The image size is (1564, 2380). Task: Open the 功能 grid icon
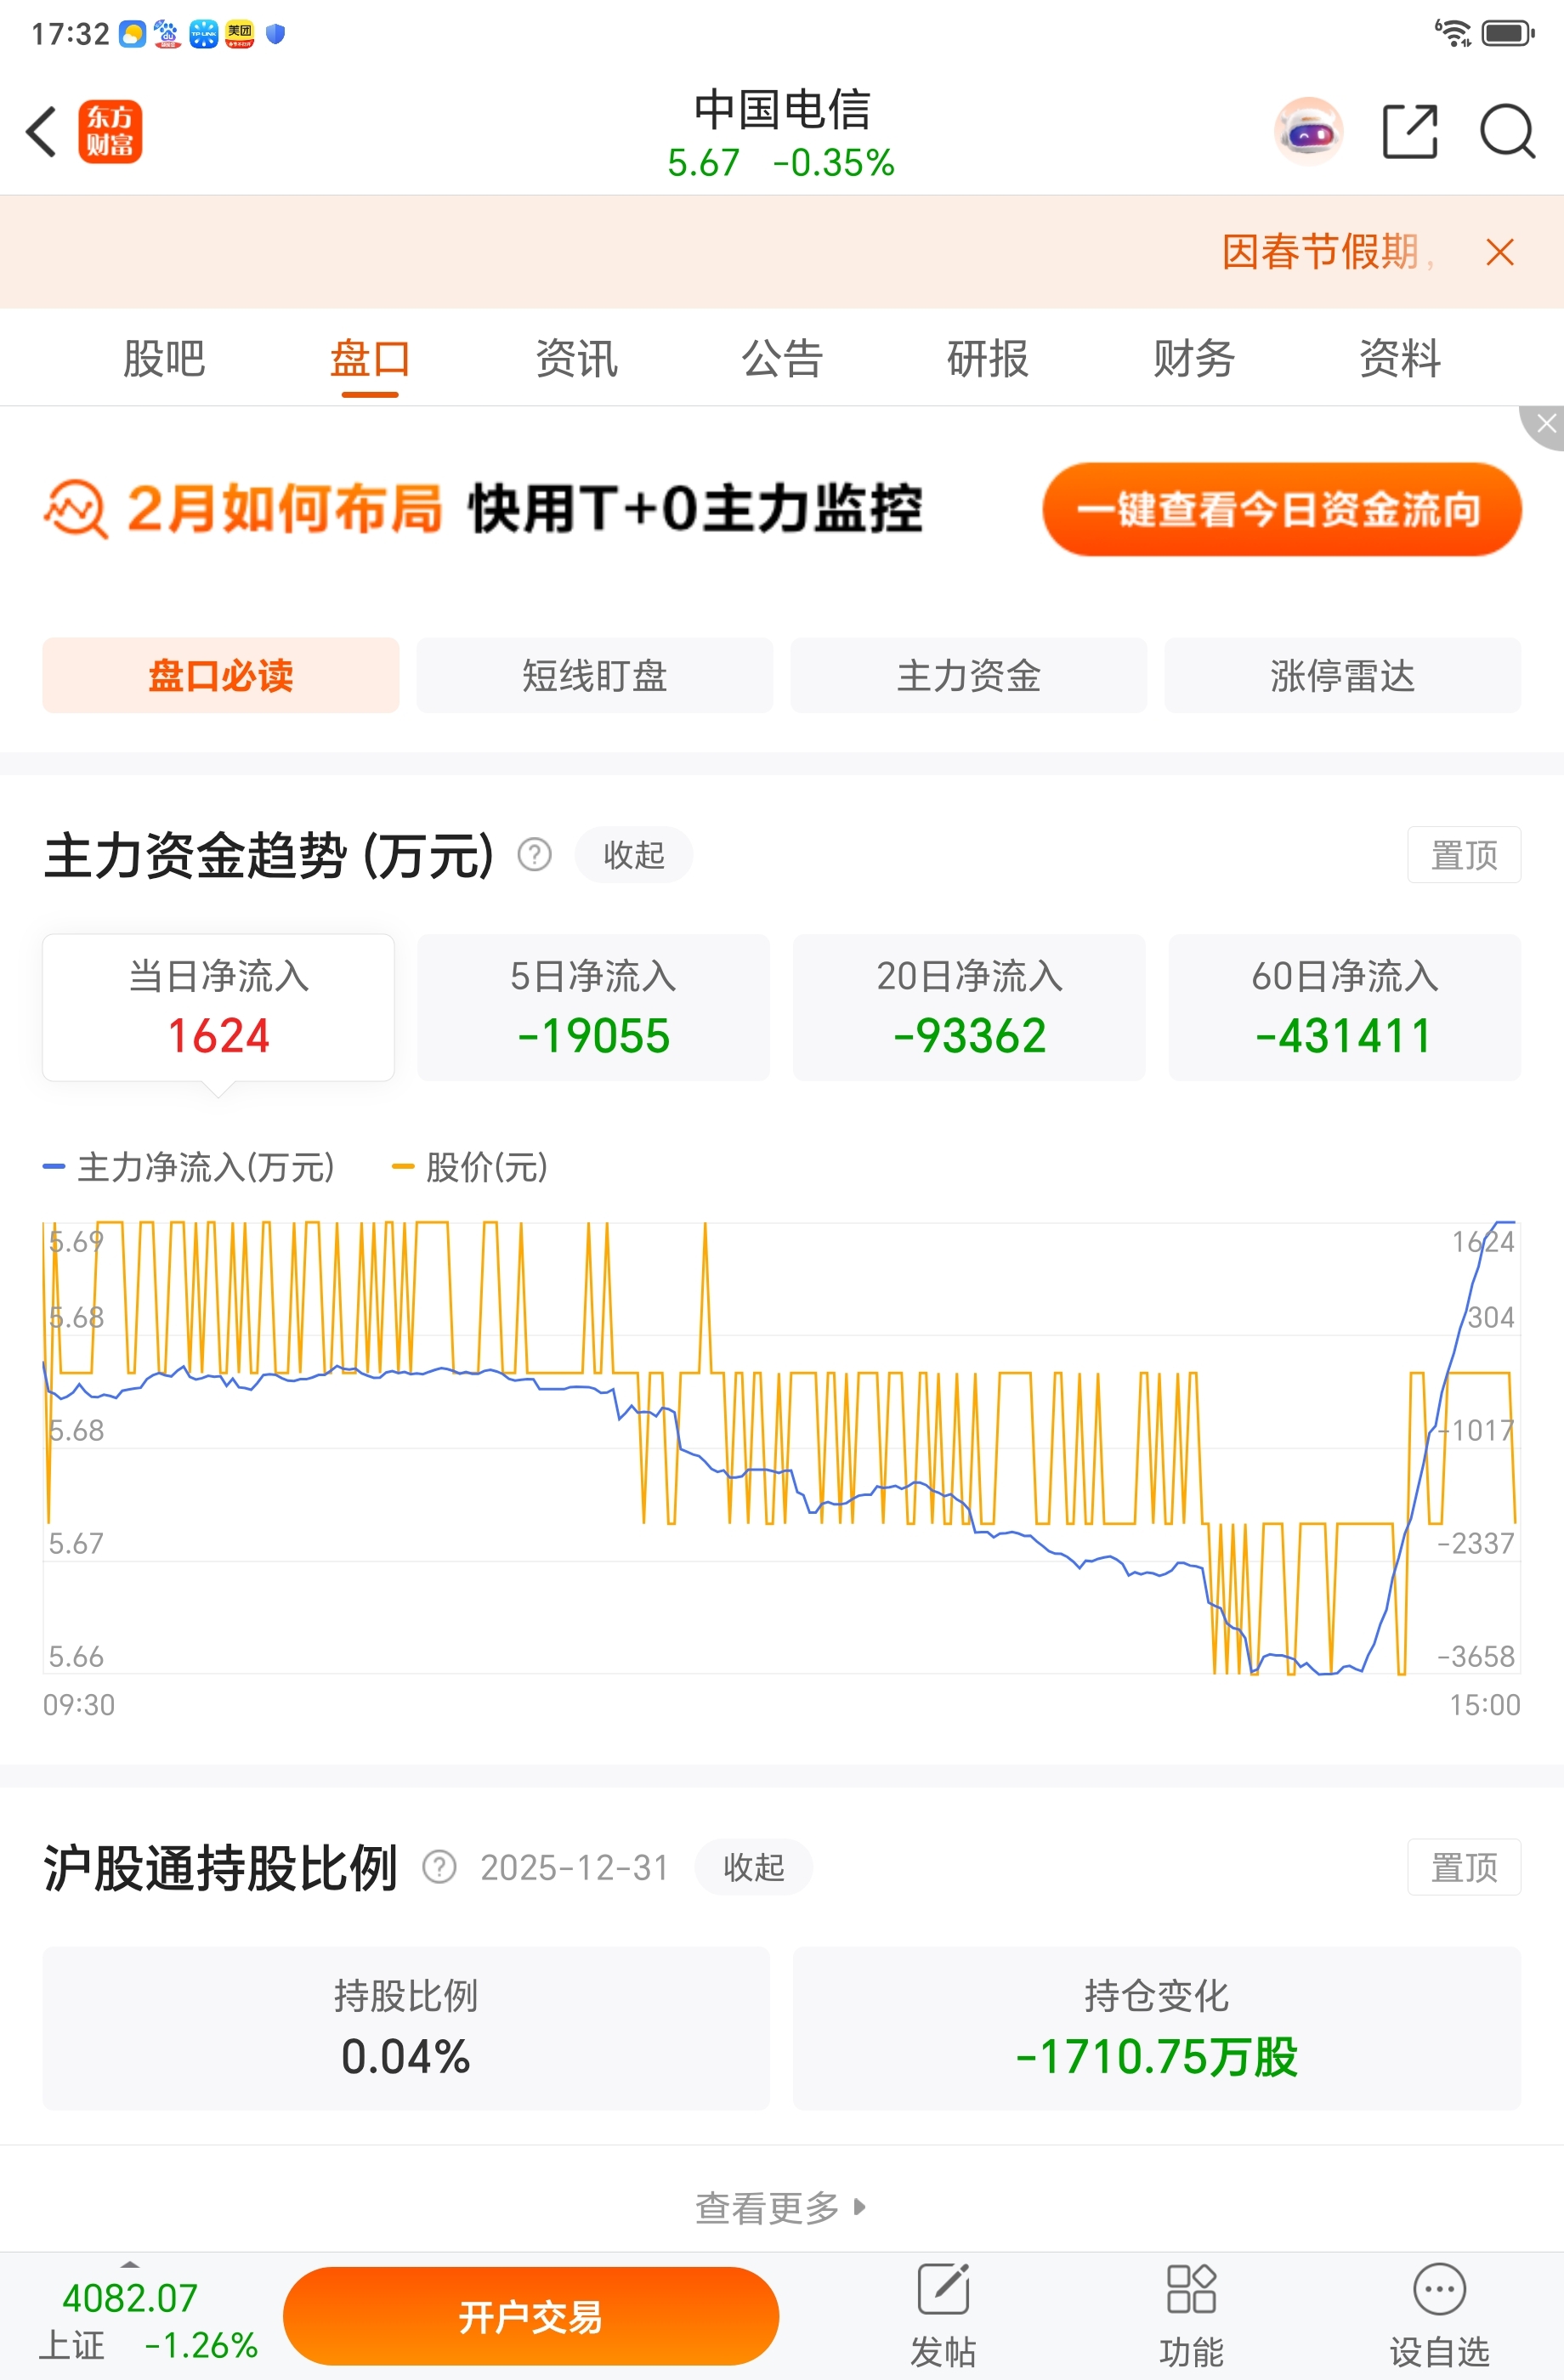coord(1191,2290)
